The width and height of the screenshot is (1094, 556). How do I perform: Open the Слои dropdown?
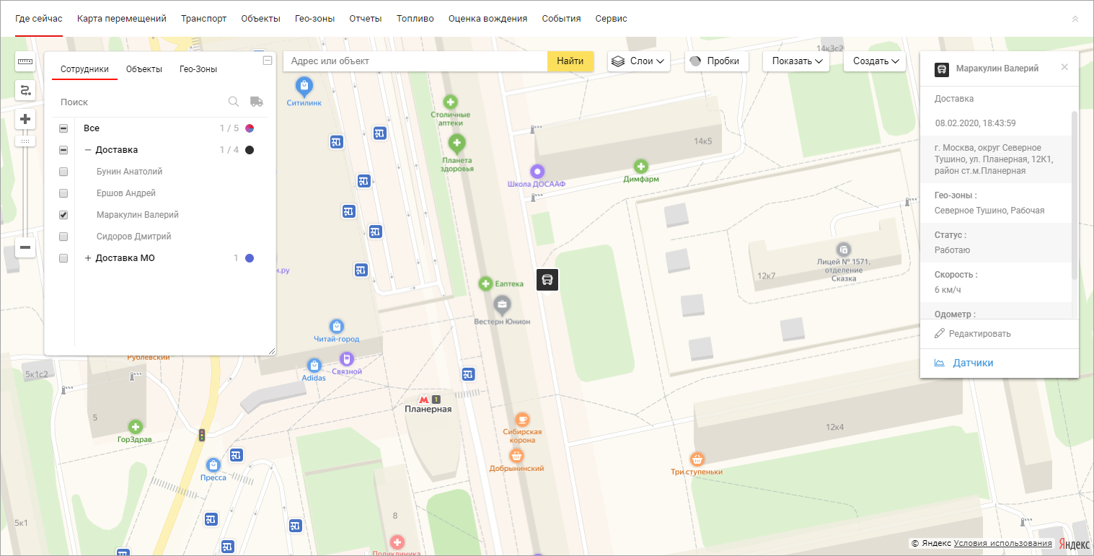coord(639,61)
